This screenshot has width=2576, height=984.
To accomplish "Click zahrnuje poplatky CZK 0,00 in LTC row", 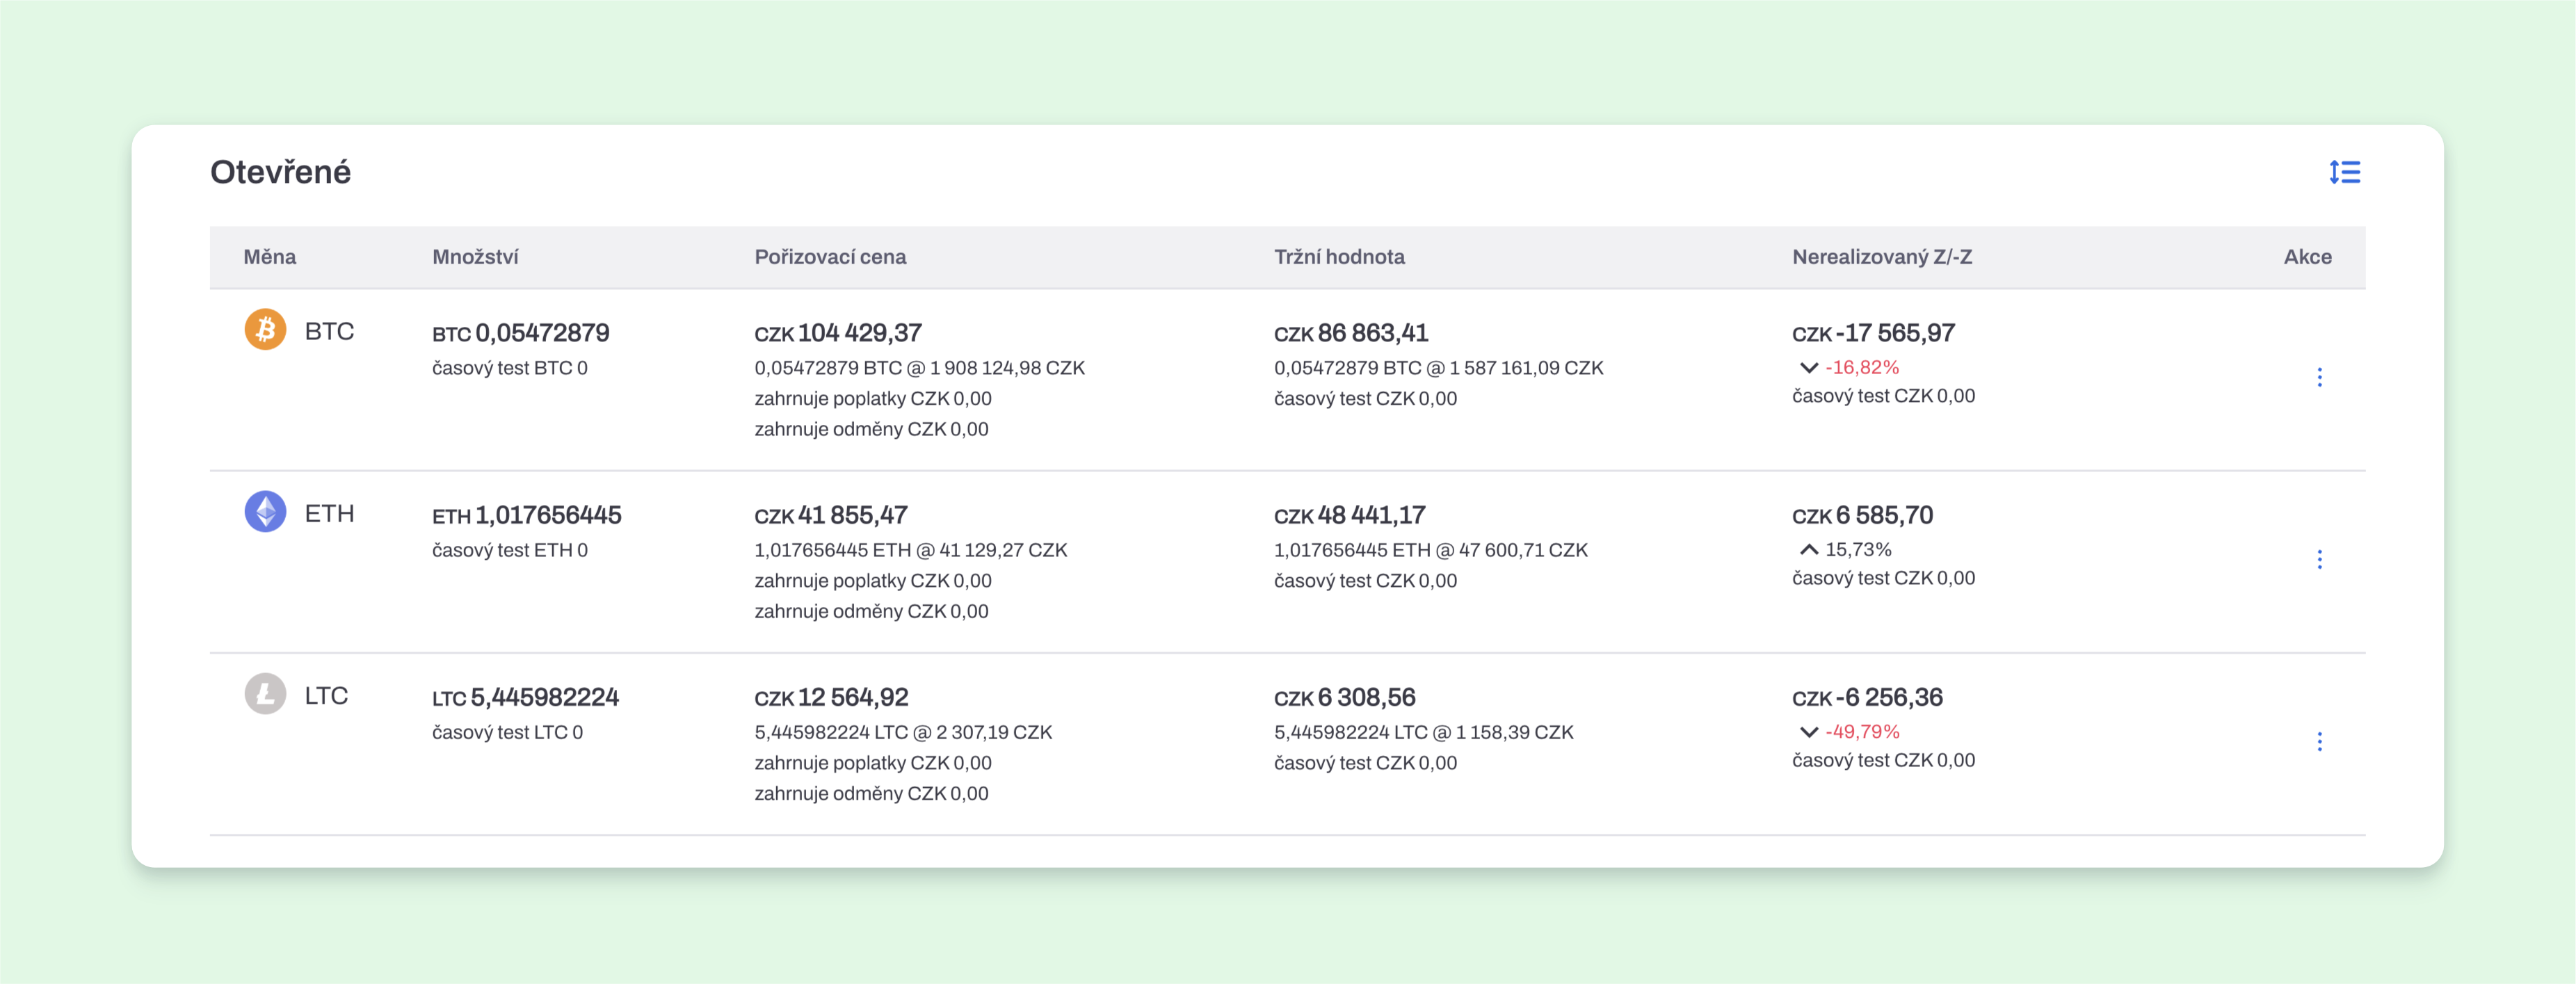I will (873, 762).
